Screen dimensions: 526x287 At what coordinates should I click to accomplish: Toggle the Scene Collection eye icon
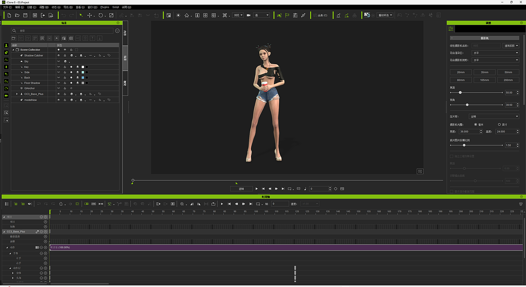[65, 50]
